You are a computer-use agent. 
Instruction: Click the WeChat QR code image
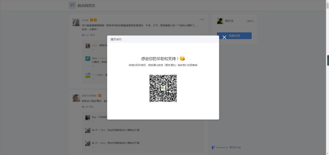pyautogui.click(x=163, y=88)
